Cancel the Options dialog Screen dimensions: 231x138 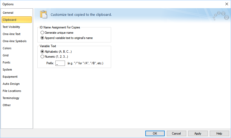pos(176,134)
